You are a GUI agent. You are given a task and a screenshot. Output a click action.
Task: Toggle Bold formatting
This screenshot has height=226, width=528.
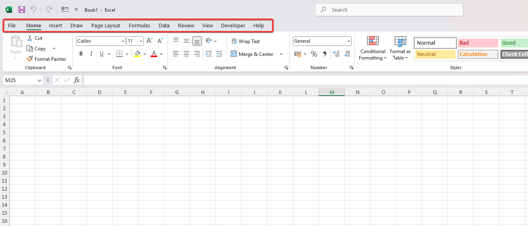pos(81,54)
